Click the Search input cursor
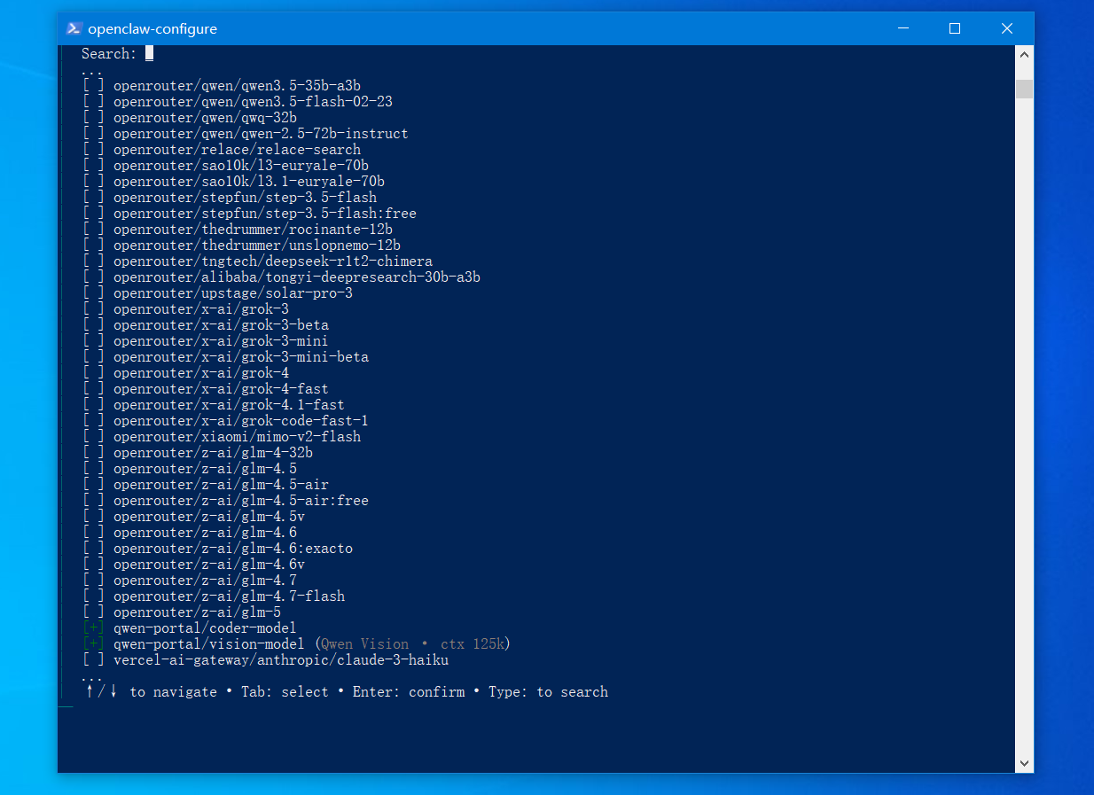 [x=150, y=54]
